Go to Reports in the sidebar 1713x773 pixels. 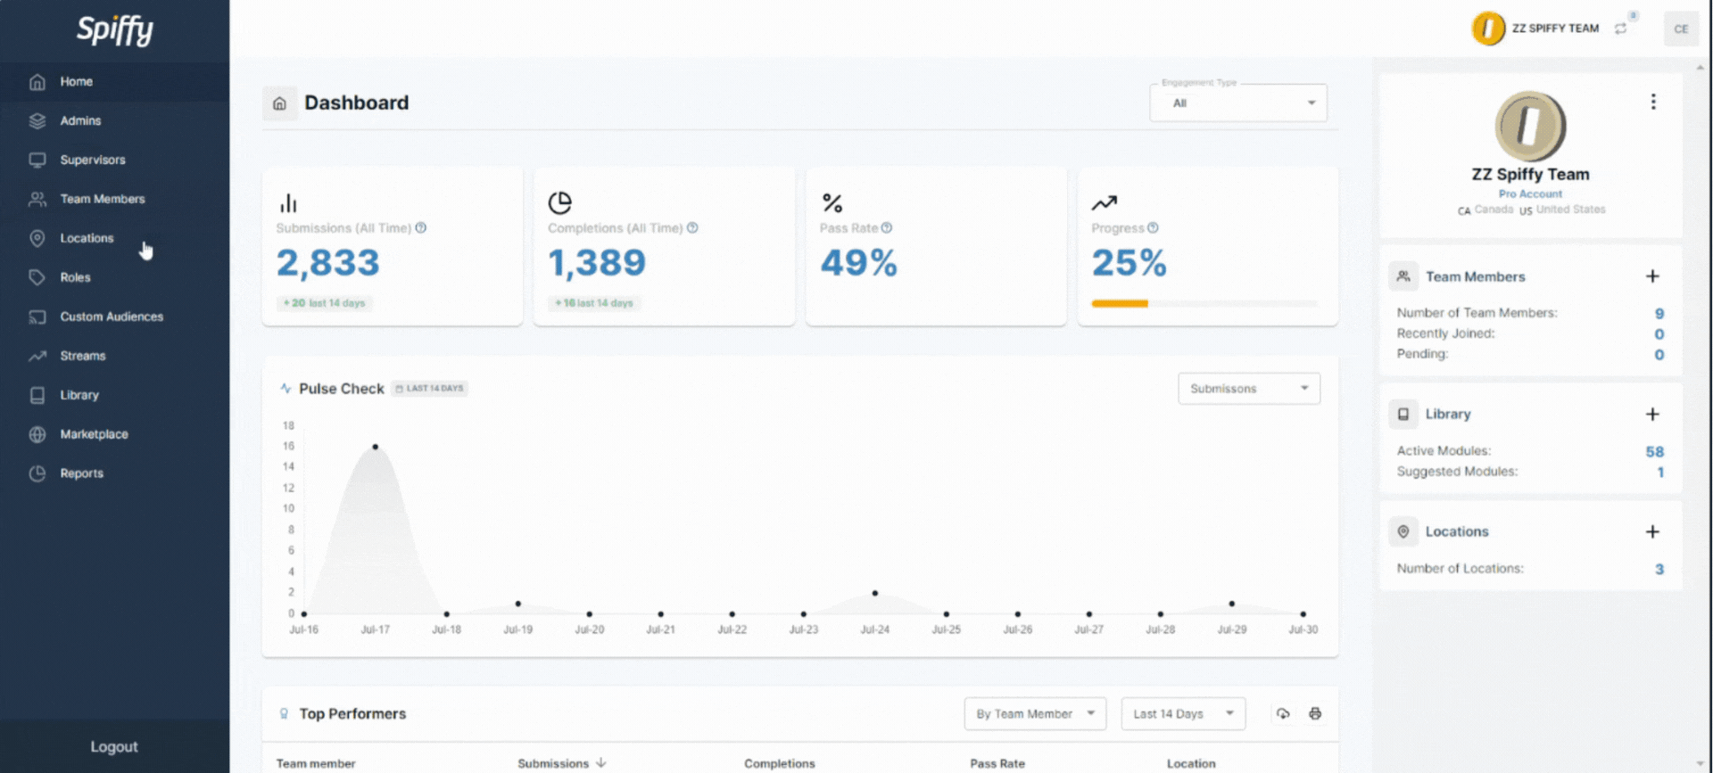81,473
